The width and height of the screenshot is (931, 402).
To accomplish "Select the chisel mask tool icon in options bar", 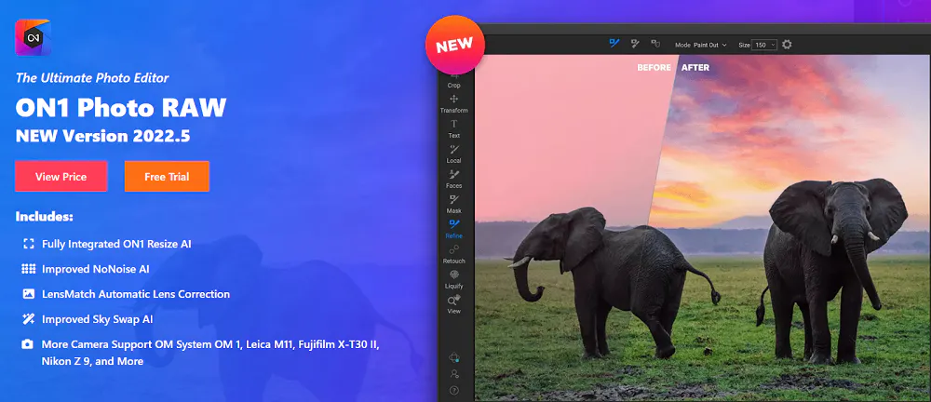I will click(635, 44).
